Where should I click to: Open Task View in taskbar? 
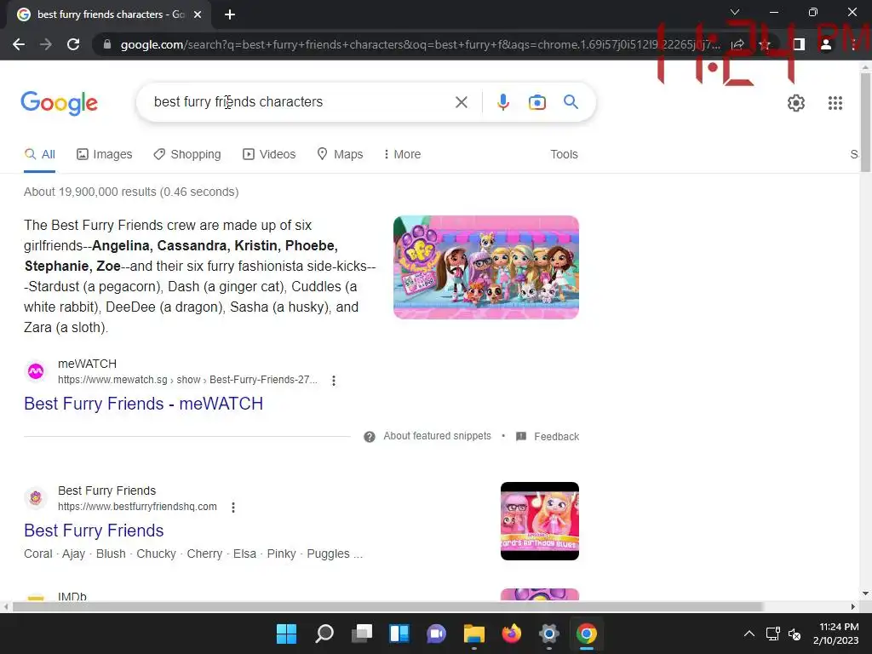tap(362, 634)
